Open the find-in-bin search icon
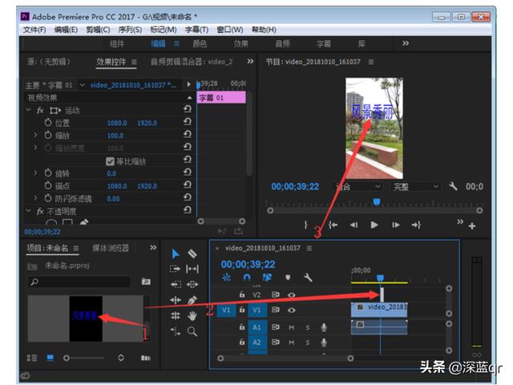The image size is (513, 385). tap(146, 282)
